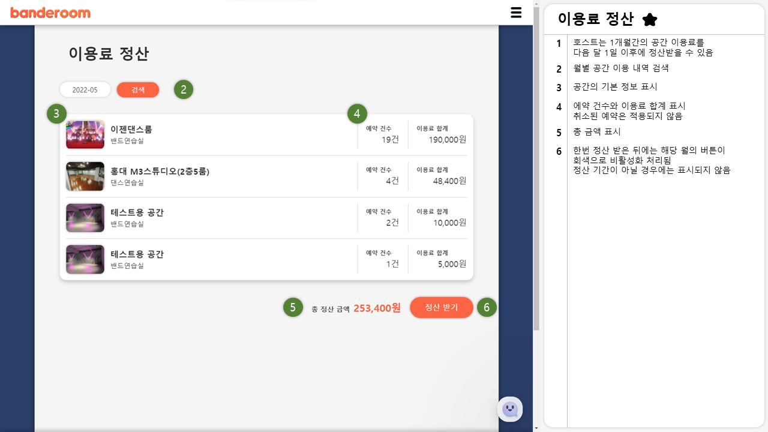The height and width of the screenshot is (432, 768).
Task: Open the hamburger navigation menu
Action: [x=516, y=12]
